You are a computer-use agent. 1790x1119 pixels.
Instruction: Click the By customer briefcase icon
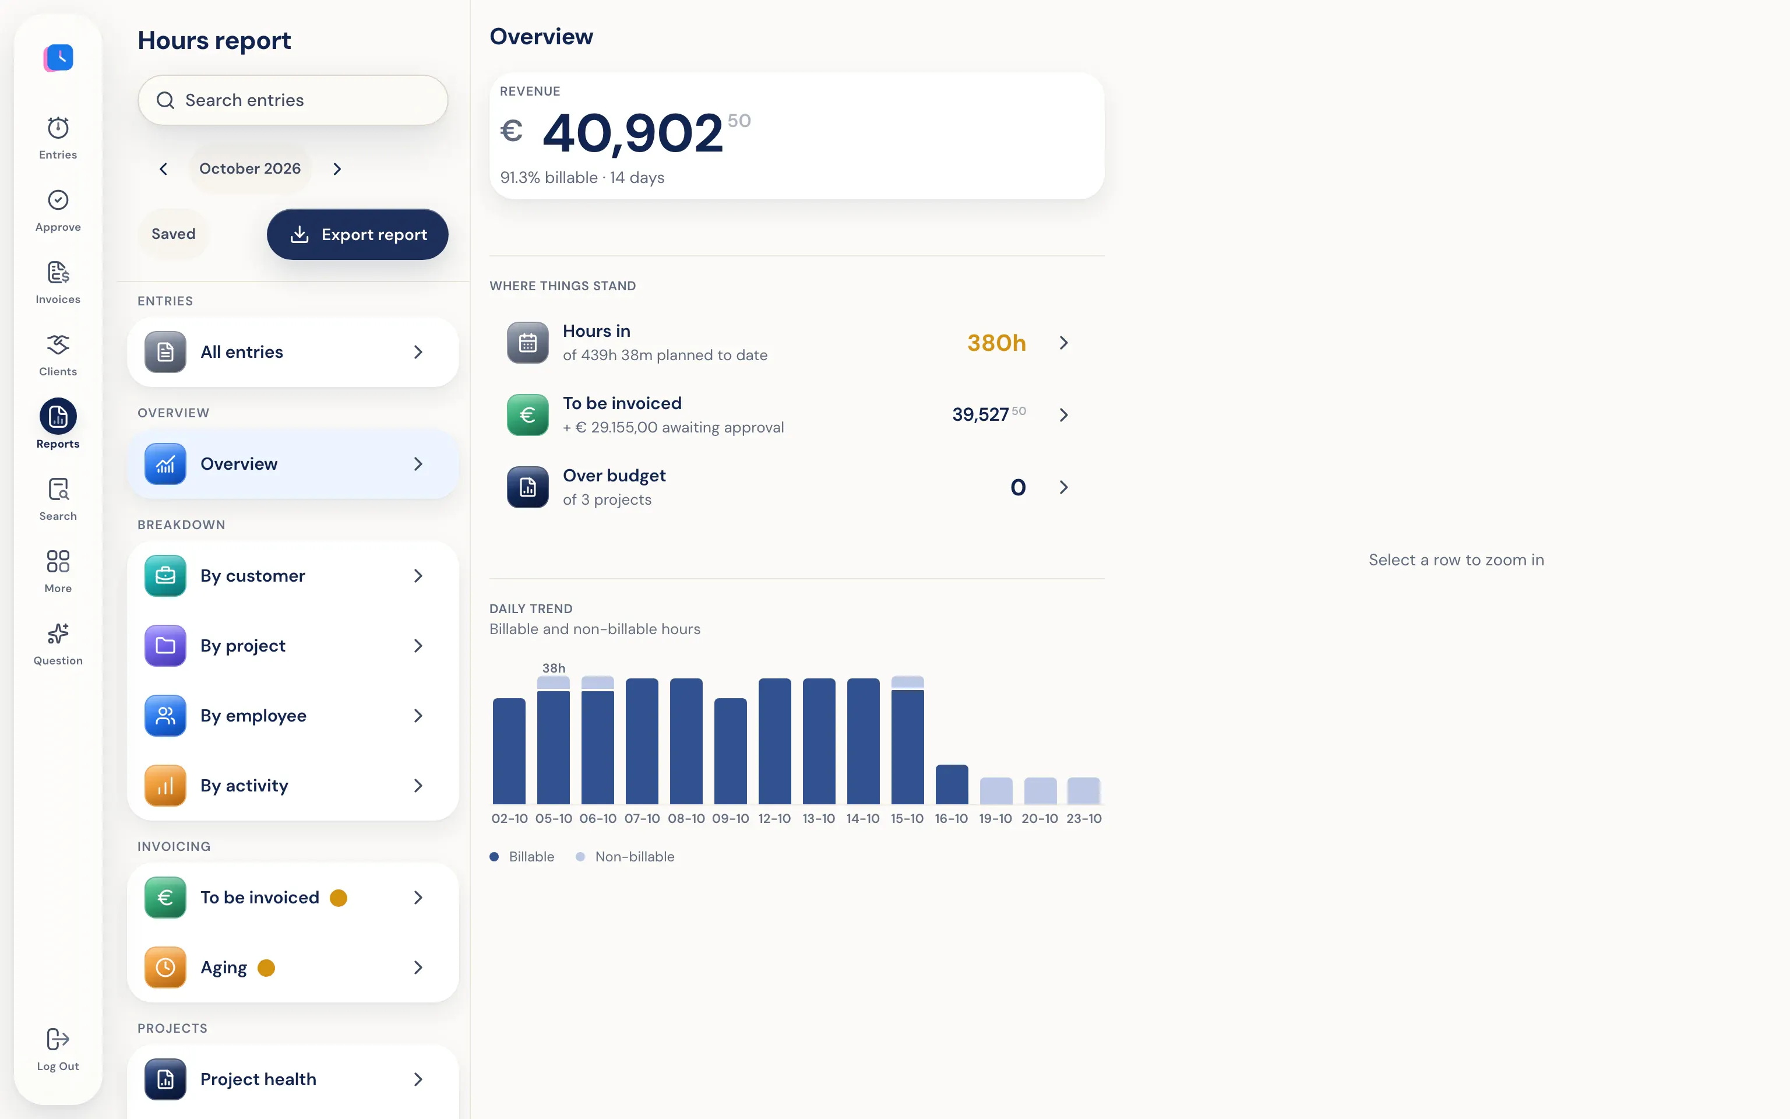[x=165, y=576]
